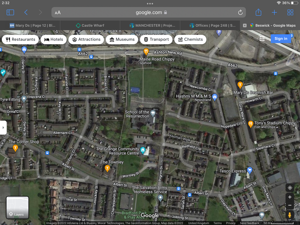Image resolution: width=300 pixels, height=225 pixels.
Task: Add a new Safari tab
Action: tap(274, 12)
